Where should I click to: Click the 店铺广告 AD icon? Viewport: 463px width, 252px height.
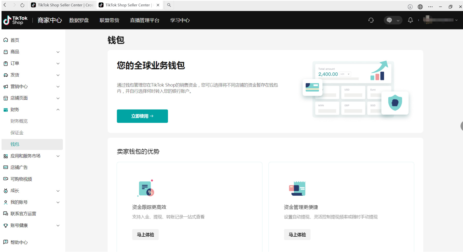[6, 167]
